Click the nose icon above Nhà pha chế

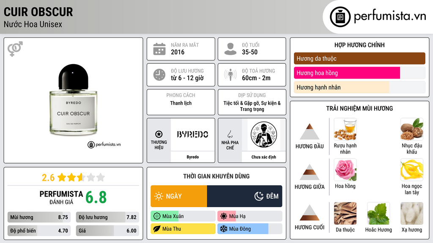[x=230, y=134]
